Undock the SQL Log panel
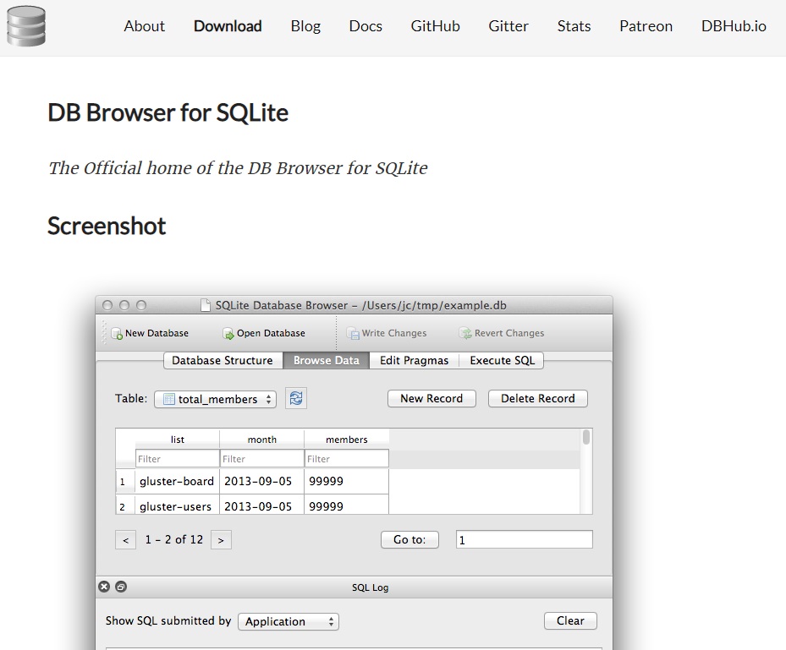Screen dimensions: 786x650 pyautogui.click(x=121, y=587)
